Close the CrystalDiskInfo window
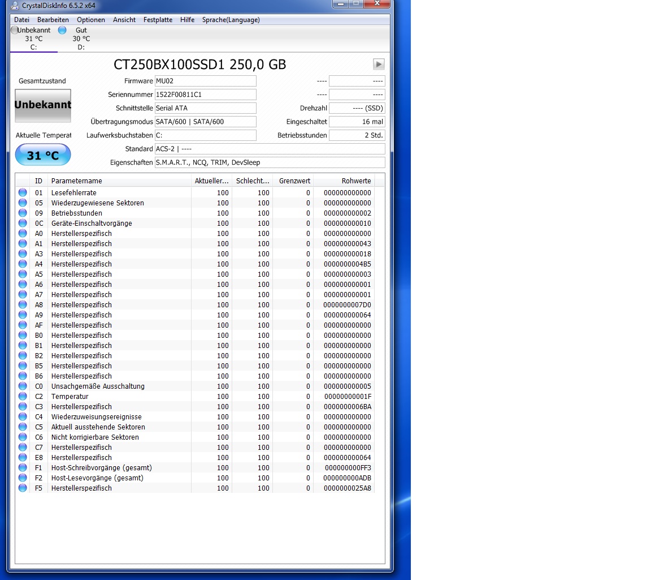This screenshot has height=580, width=651. pyautogui.click(x=377, y=4)
